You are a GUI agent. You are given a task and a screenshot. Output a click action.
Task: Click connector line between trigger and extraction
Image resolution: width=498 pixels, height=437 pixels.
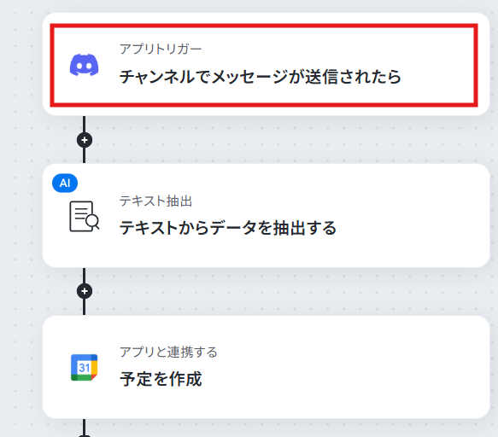tap(85, 155)
